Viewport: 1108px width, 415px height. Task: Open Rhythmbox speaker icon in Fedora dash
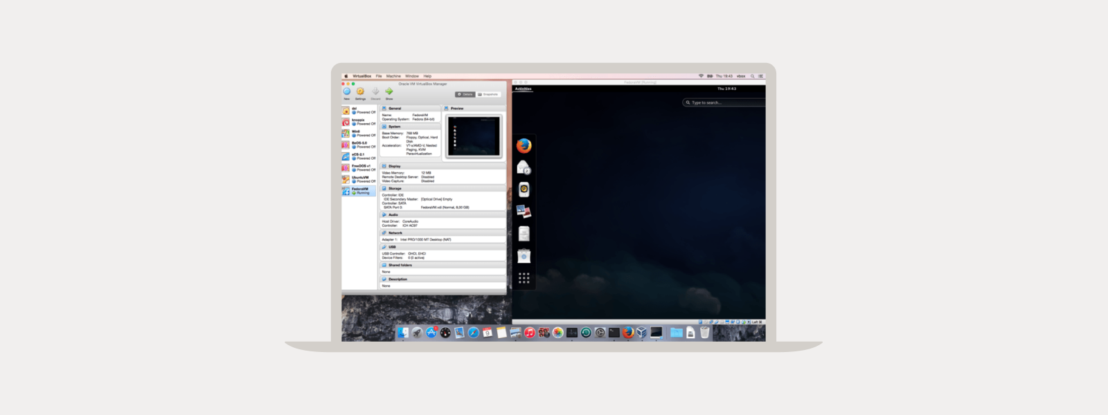coord(524,190)
